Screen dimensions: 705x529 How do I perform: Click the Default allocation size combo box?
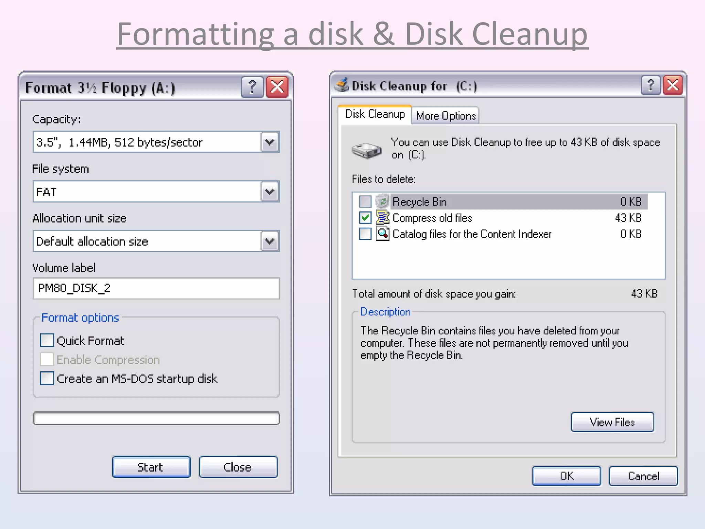coord(156,241)
